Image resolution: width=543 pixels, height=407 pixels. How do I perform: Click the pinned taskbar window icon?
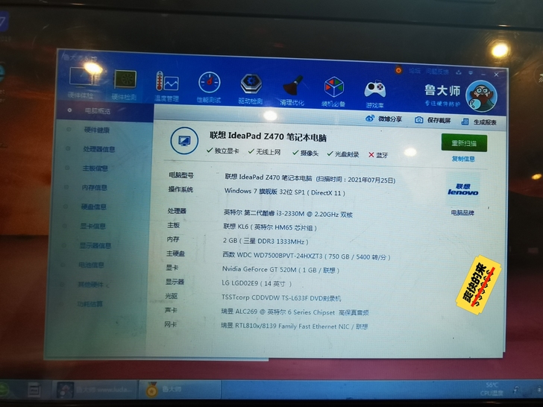pos(34,390)
